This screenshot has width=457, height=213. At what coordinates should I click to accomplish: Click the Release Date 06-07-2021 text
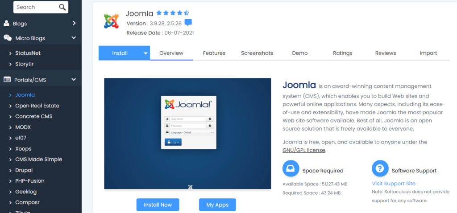coord(160,33)
